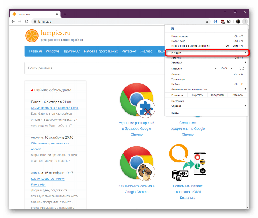The width and height of the screenshot is (258, 218).
Task: Click the scrollbar down arrow
Action: (248, 208)
